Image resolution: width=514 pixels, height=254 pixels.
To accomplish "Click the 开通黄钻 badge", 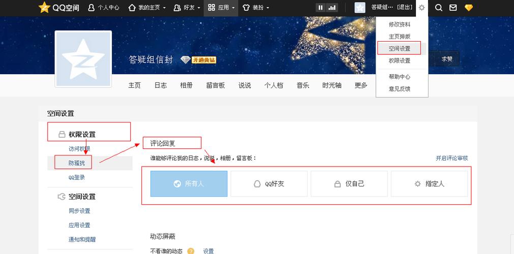I will tap(204, 60).
